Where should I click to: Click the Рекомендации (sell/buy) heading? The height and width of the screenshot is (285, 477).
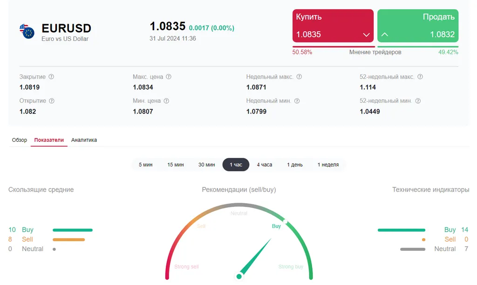click(239, 190)
